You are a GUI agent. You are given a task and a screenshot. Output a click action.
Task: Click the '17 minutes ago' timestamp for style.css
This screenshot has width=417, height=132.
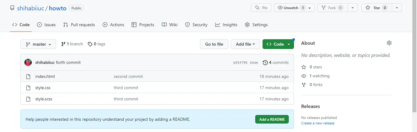click(x=274, y=88)
